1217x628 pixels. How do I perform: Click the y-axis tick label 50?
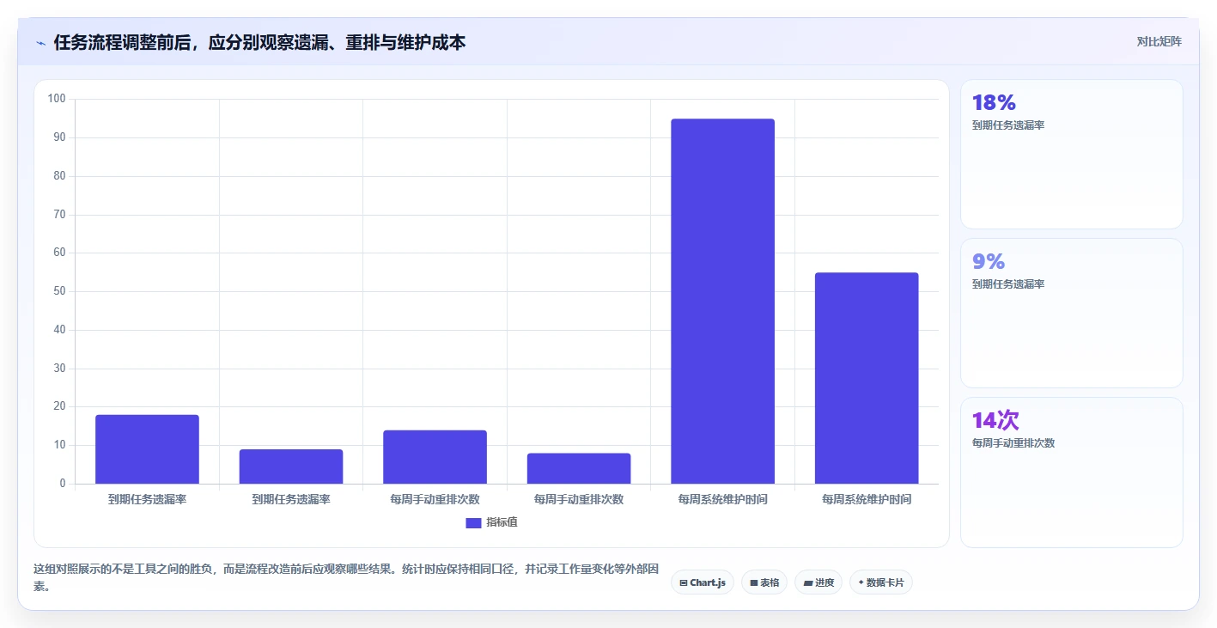(59, 291)
